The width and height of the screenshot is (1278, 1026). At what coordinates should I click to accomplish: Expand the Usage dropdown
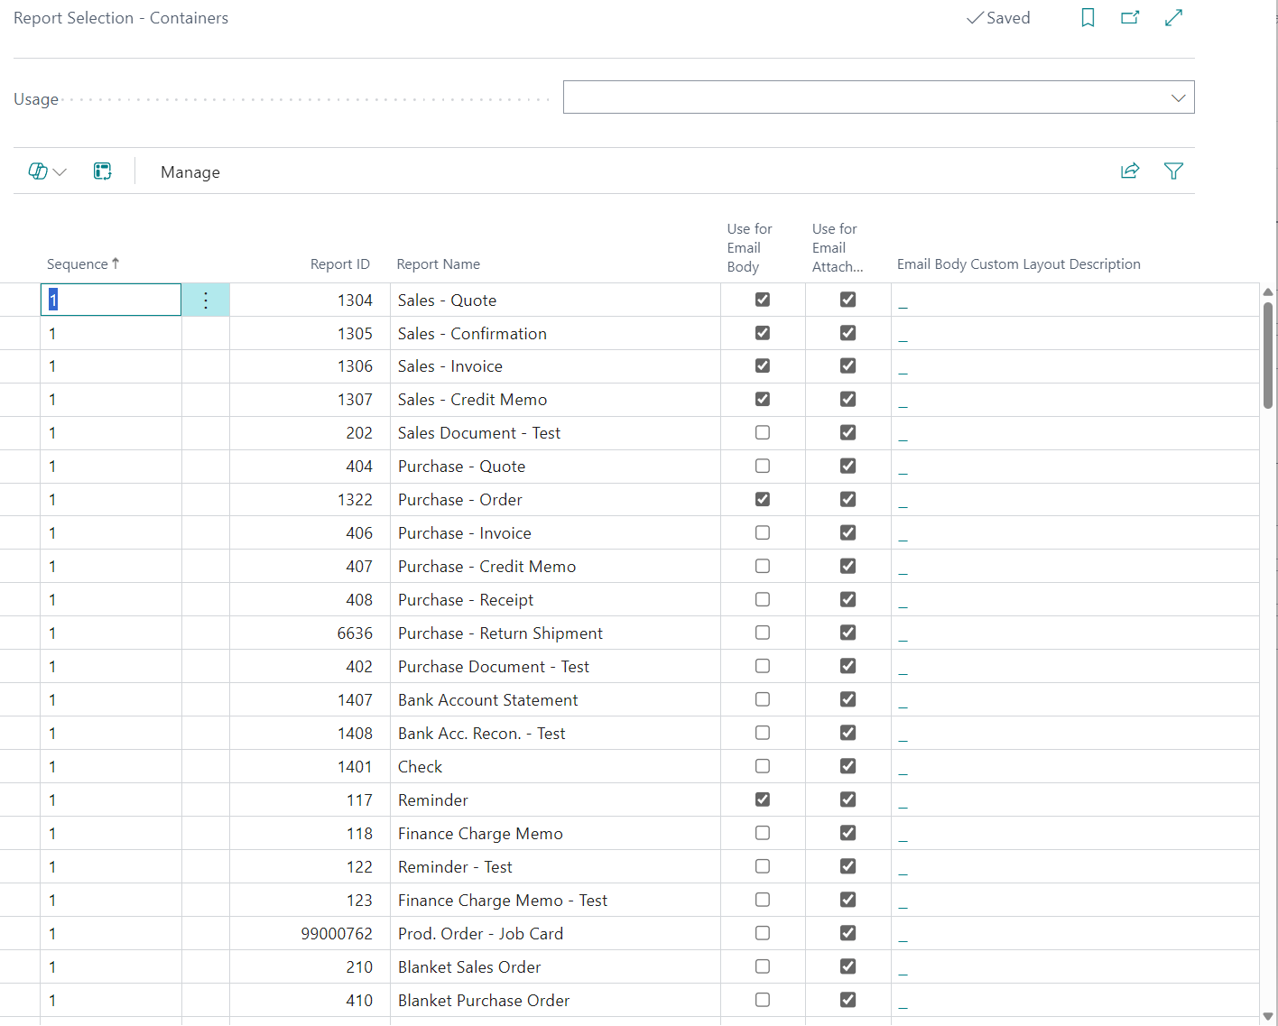pyautogui.click(x=1178, y=98)
